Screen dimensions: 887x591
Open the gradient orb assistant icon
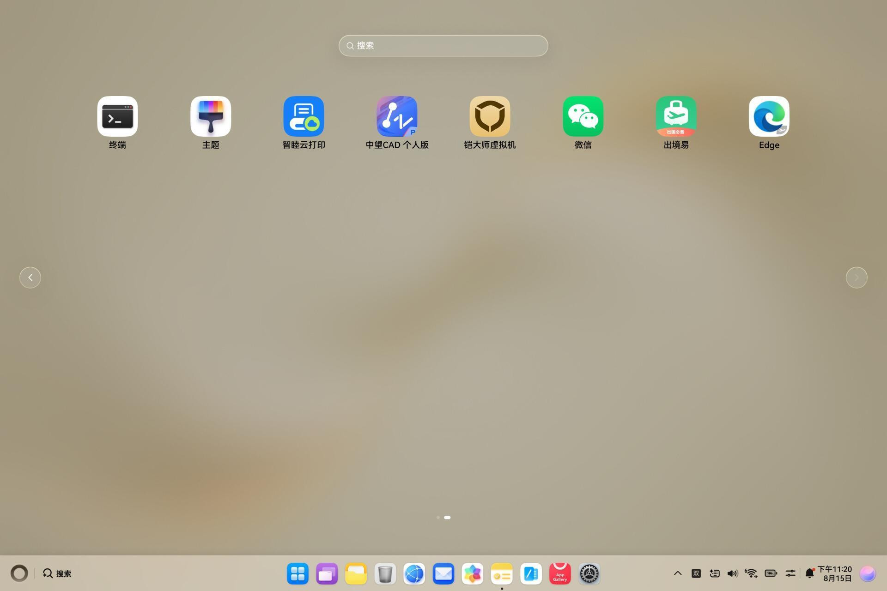[868, 573]
